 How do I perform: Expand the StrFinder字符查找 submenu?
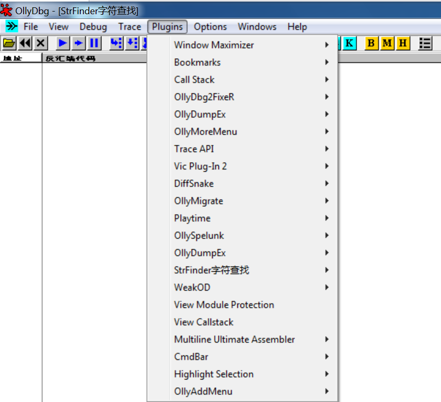(243, 270)
